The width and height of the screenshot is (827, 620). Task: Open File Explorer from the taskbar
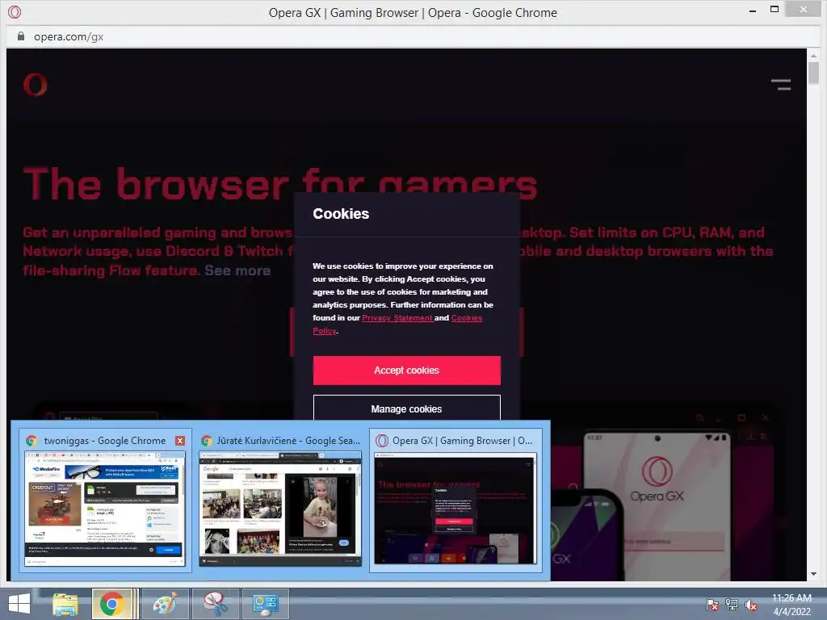click(x=65, y=604)
